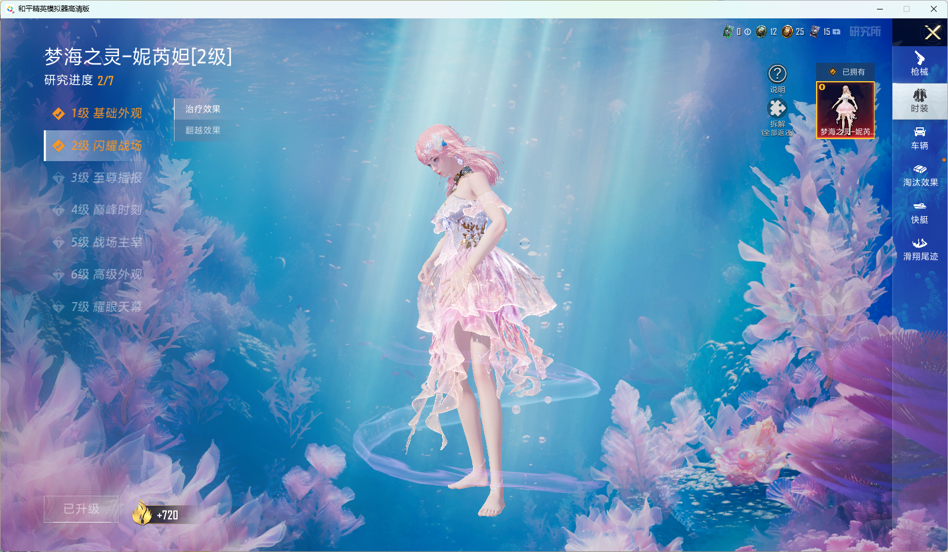Viewport: 948px width, 552px height.
Task: Click the 说明 question mark help icon
Action: tap(777, 75)
